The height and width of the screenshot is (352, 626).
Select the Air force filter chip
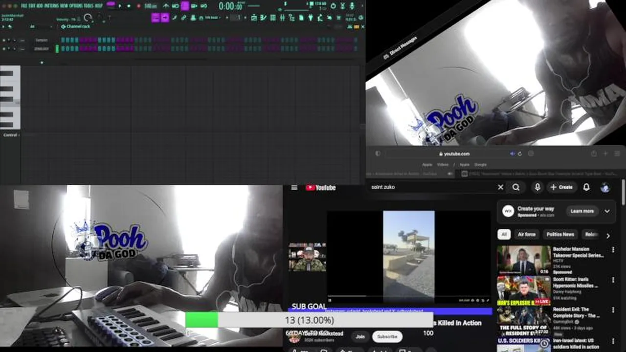pyautogui.click(x=527, y=235)
